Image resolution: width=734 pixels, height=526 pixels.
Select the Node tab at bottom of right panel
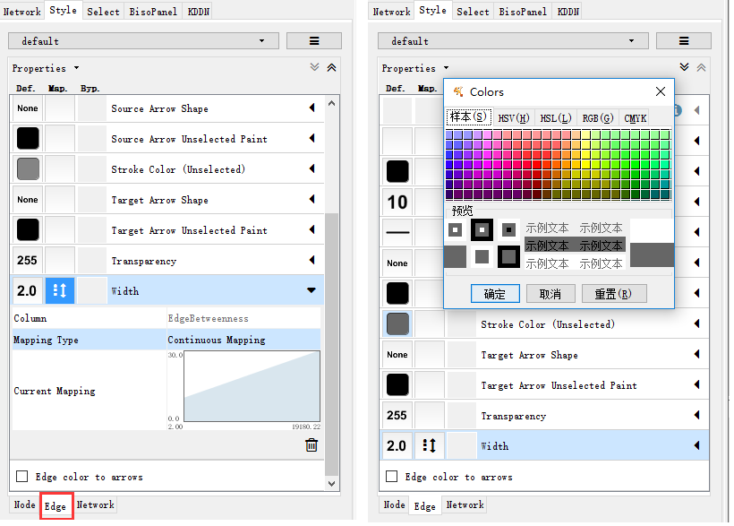[394, 504]
